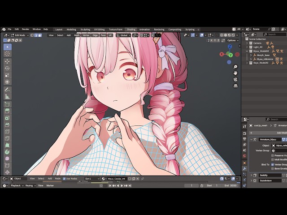Select the Rotate tool
287x215 pixels.
pyautogui.click(x=8, y=68)
